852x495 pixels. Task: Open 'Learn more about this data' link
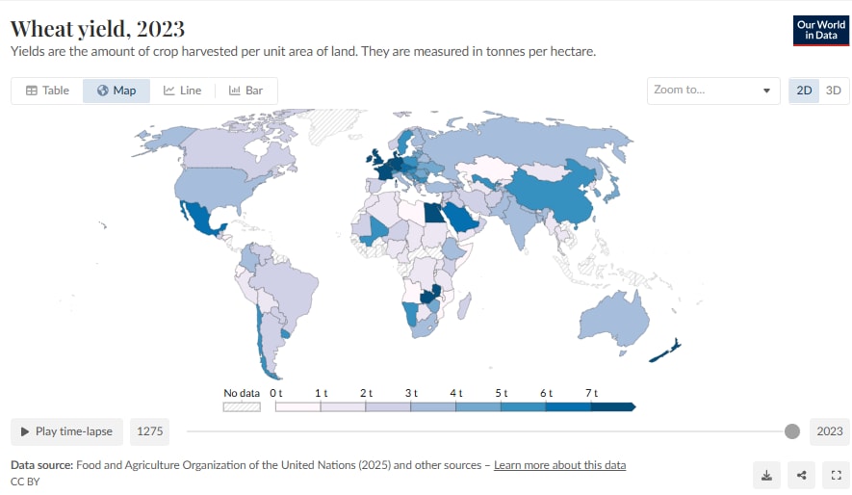coord(559,465)
